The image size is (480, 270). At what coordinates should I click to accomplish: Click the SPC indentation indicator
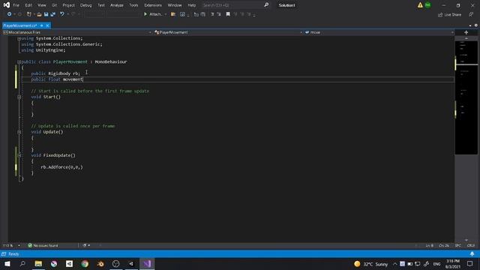coord(458,245)
